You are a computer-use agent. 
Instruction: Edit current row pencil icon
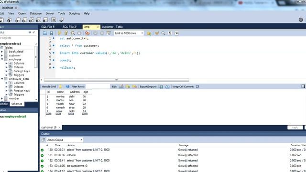tap(121, 86)
